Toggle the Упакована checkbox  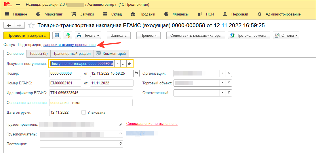(x=84, y=113)
